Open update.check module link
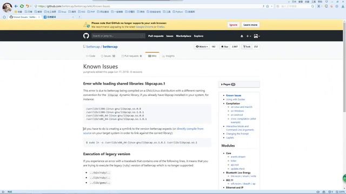The height and width of the screenshot is (194, 346). coord(238,169)
